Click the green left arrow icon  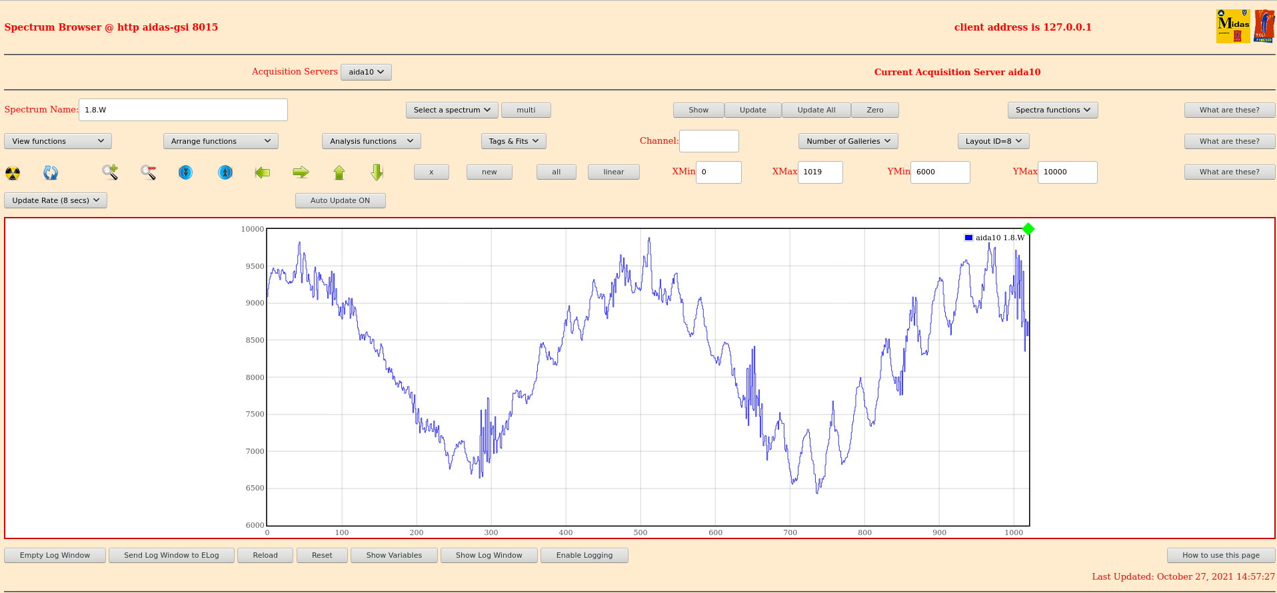click(x=263, y=172)
